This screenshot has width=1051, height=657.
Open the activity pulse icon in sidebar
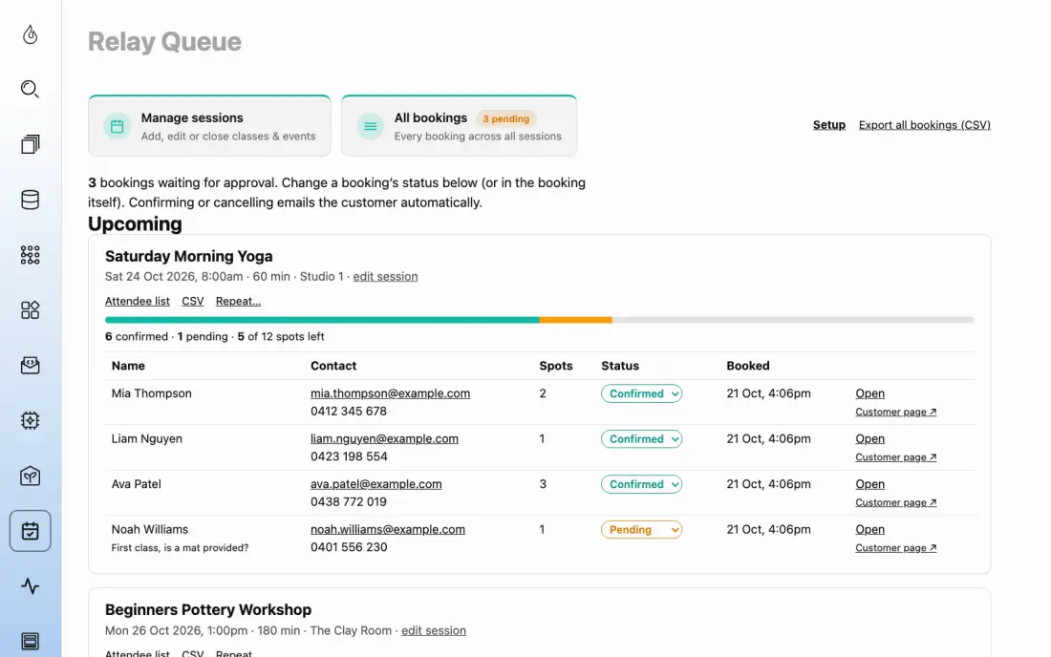click(x=31, y=586)
